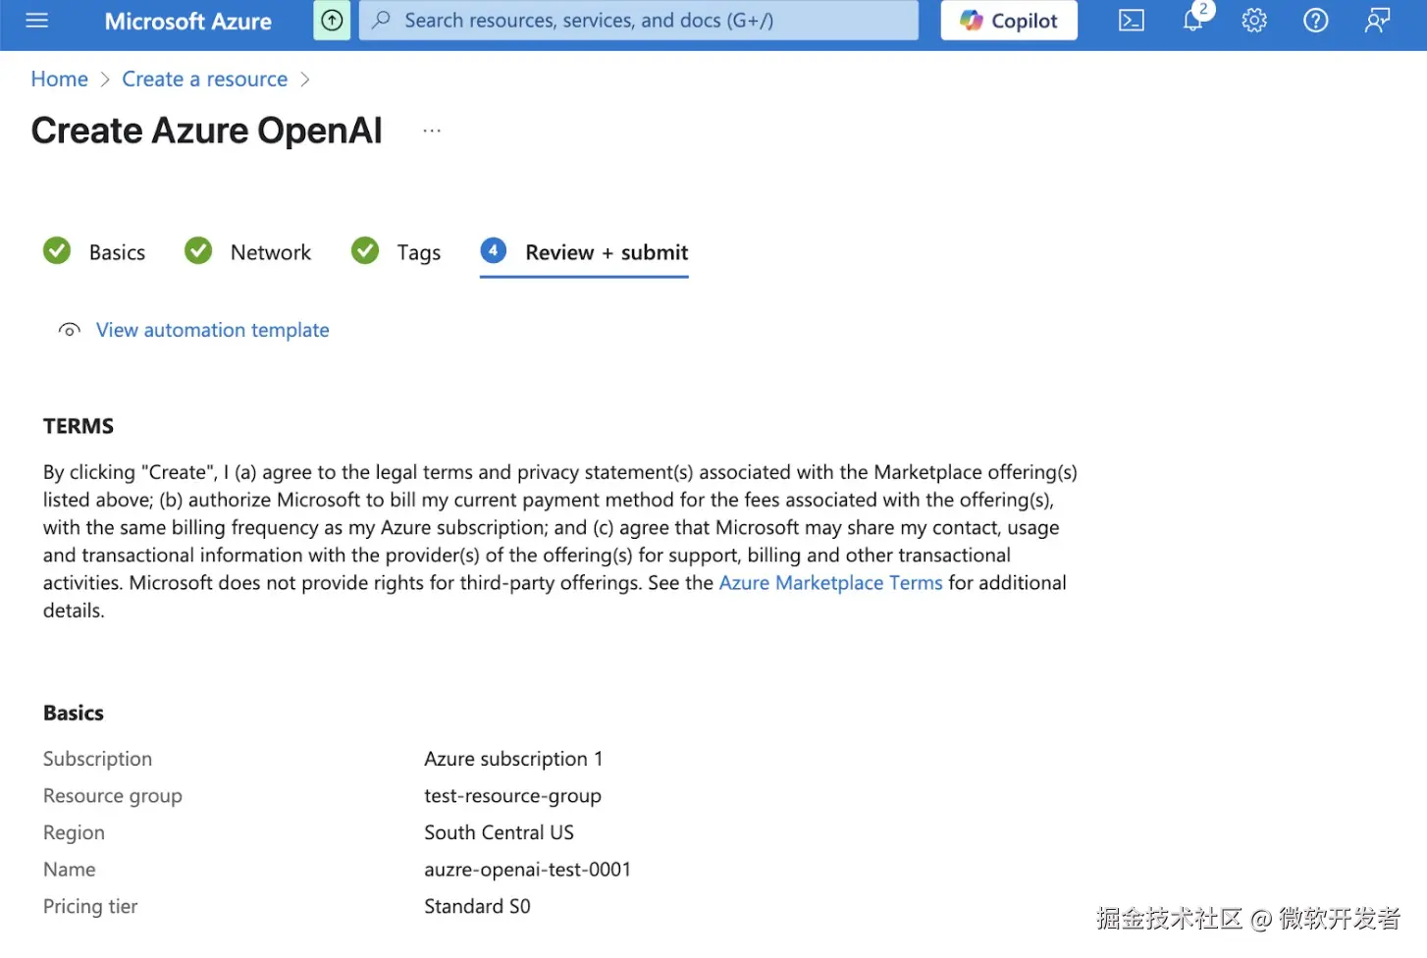Click the Standard S0 pricing value
Viewport: 1427px width, 958px height.
point(477,906)
